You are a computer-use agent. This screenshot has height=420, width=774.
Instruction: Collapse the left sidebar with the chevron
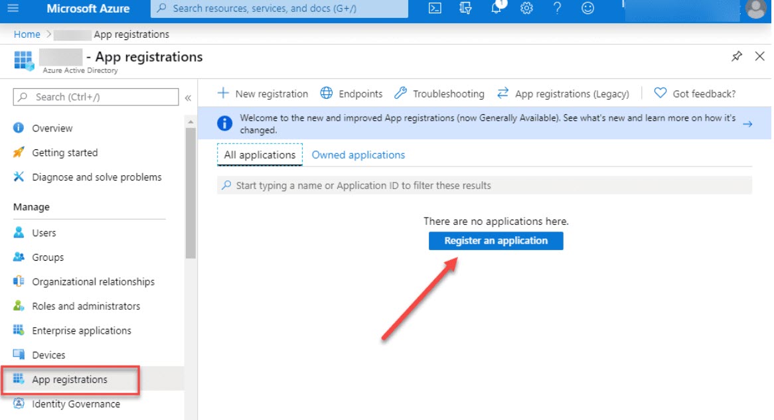click(188, 98)
